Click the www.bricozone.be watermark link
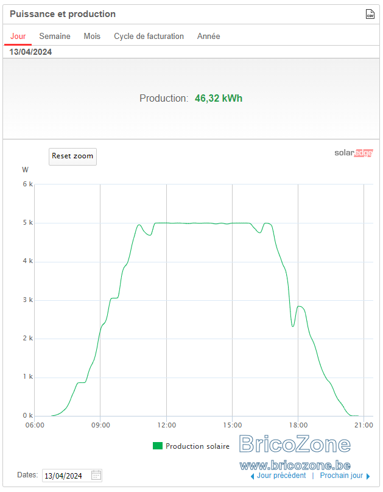The image size is (383, 492). click(x=295, y=465)
